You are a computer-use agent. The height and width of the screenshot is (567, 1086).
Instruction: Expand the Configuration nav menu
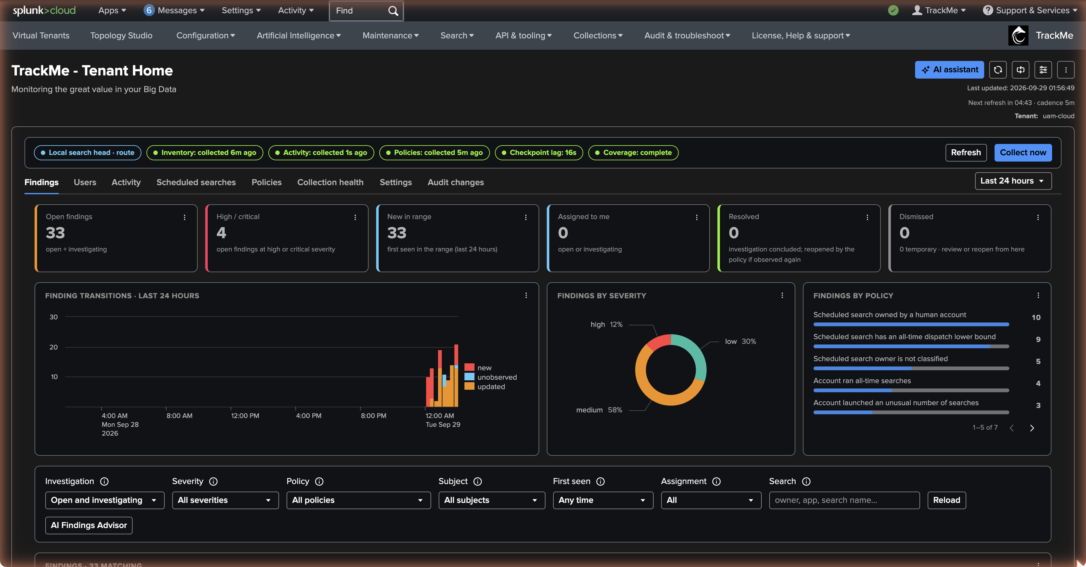pyautogui.click(x=205, y=36)
